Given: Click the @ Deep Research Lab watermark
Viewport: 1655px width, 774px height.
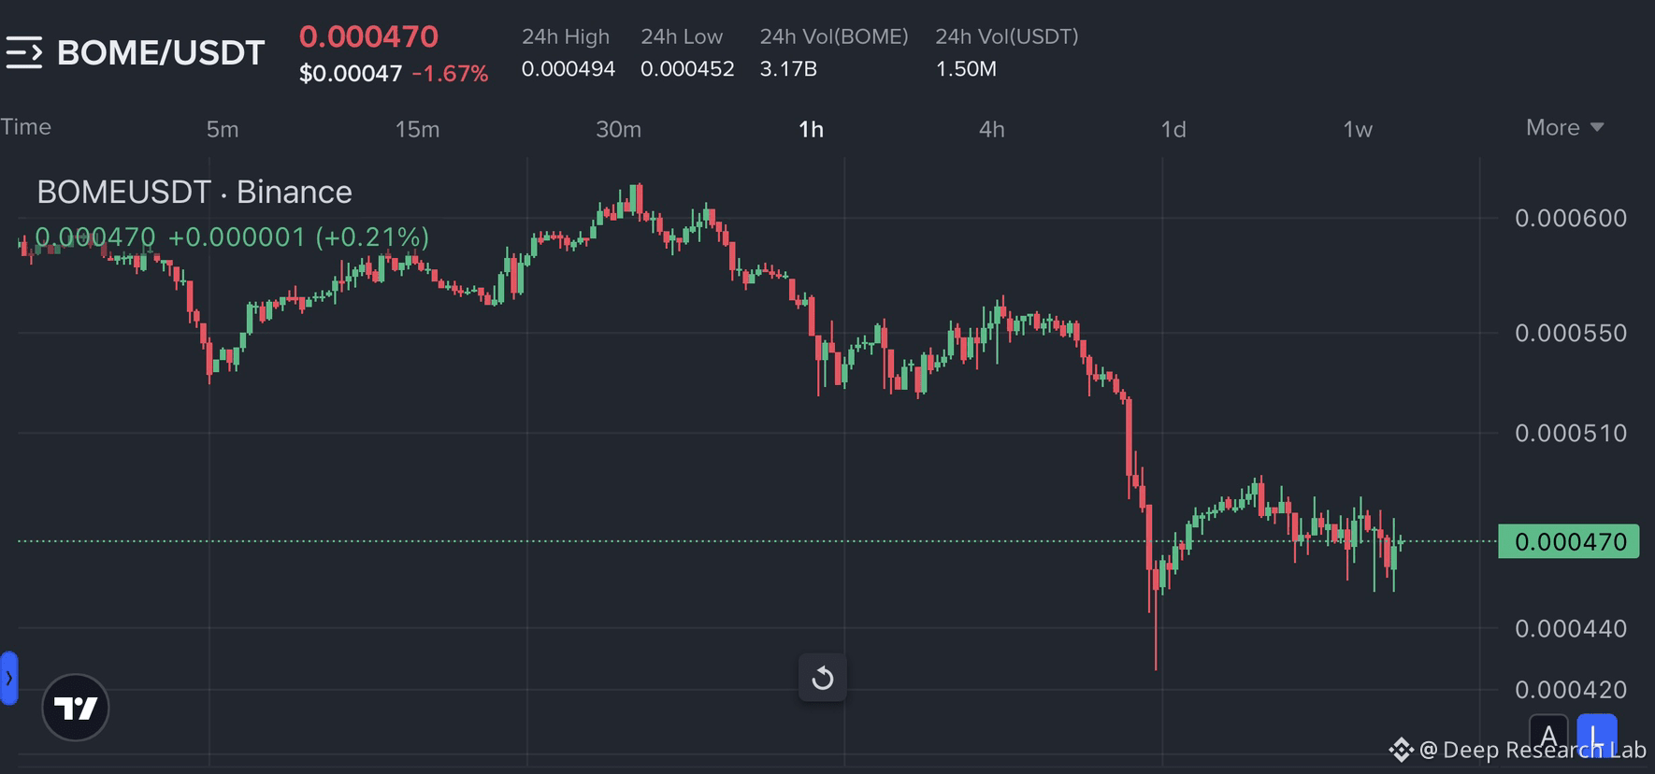Looking at the screenshot, I should 1533,750.
